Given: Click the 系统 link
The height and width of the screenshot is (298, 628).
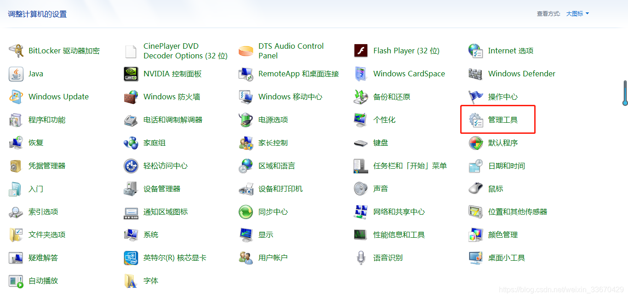Looking at the screenshot, I should coord(151,235).
